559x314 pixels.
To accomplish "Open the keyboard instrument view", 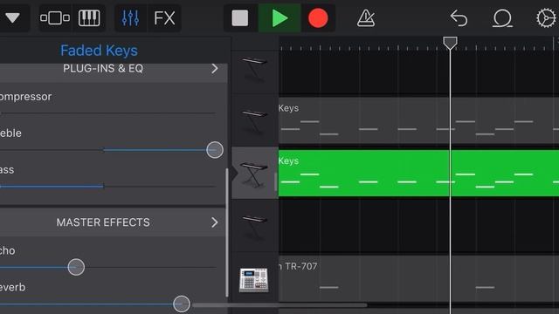I will click(x=89, y=17).
